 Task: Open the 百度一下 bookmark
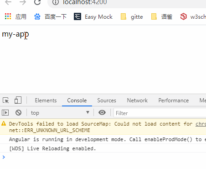(x=50, y=16)
